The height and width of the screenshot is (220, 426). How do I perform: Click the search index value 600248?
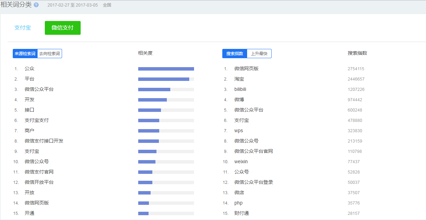[x=355, y=110]
